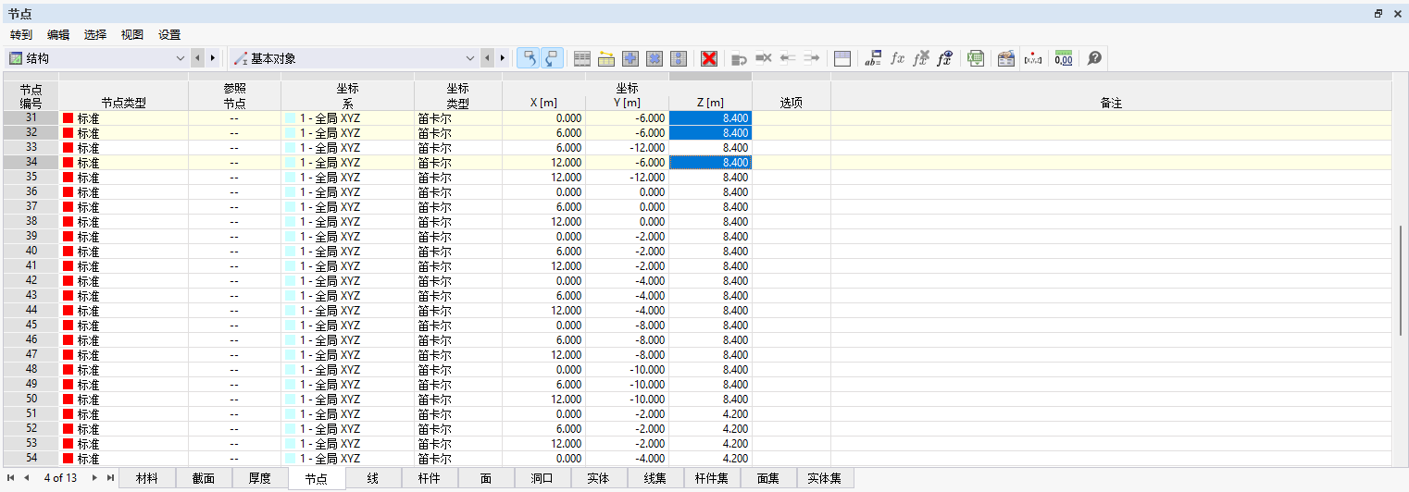Switch to the 面集 tab
Image resolution: width=1409 pixels, height=492 pixels.
point(768,478)
